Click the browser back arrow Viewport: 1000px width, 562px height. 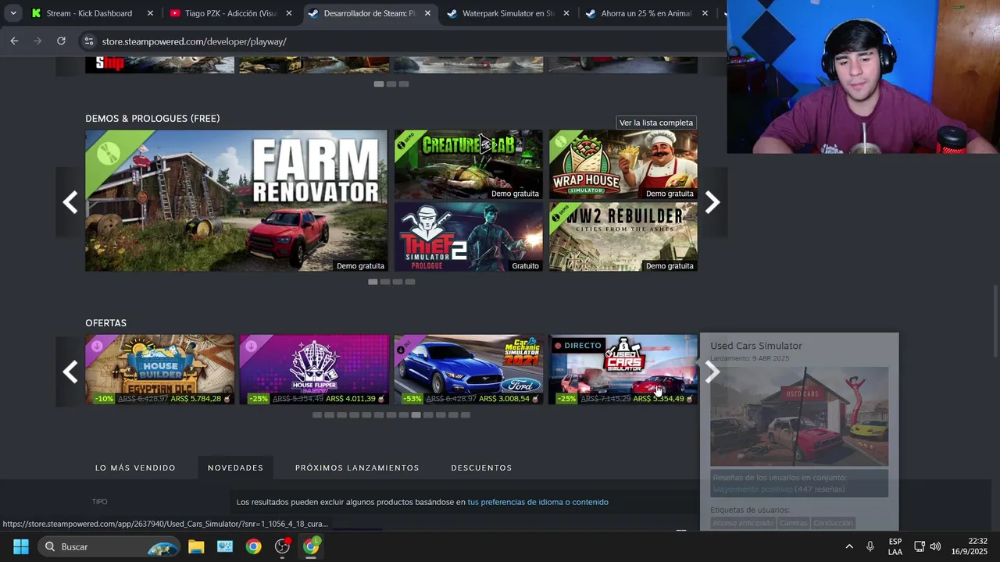coord(14,41)
